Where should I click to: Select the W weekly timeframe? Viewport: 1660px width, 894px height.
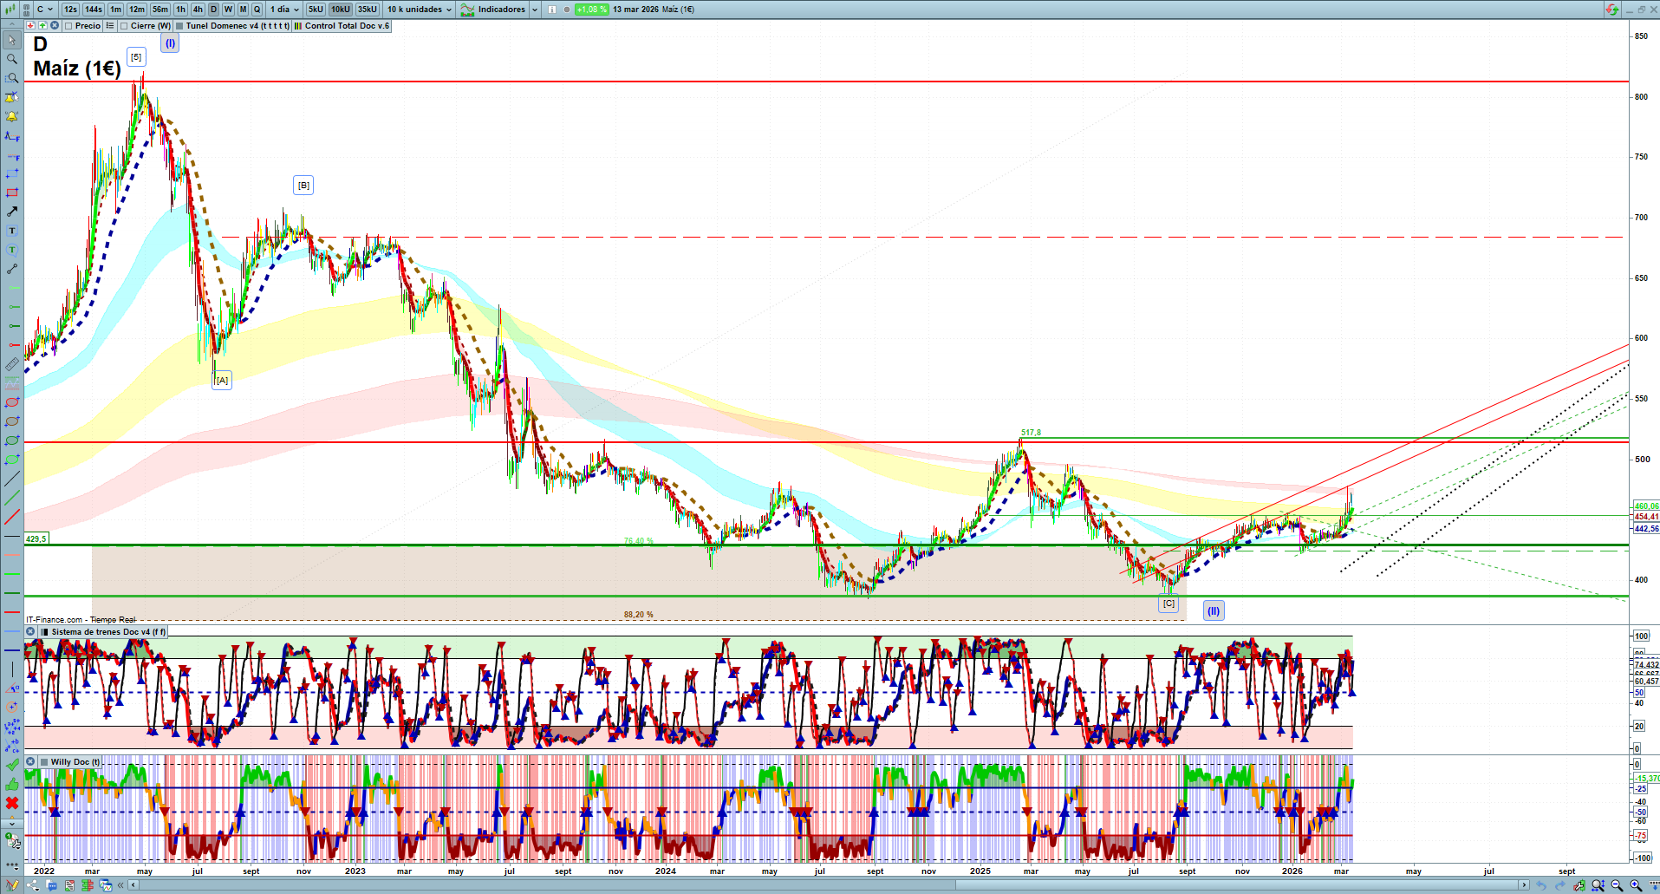click(x=228, y=10)
